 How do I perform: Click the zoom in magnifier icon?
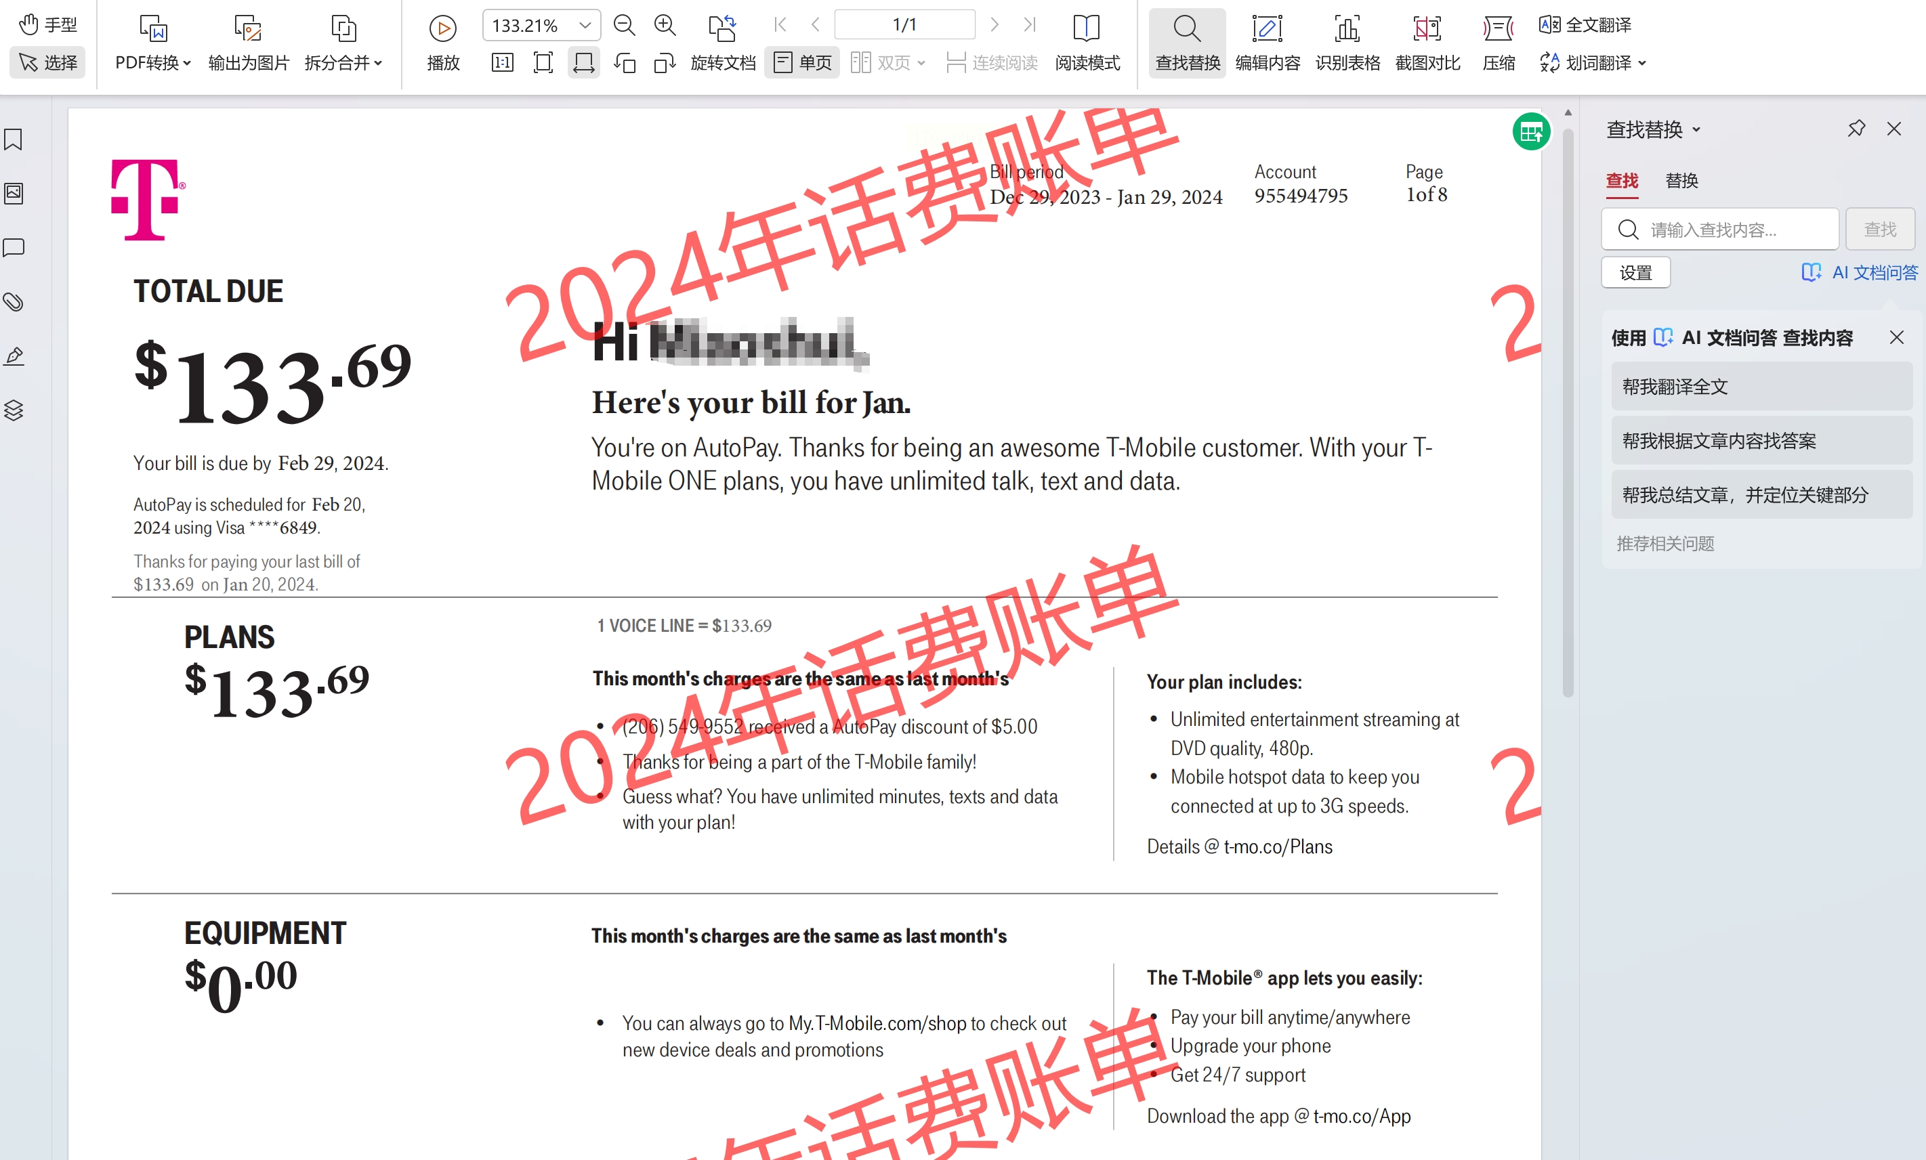click(x=665, y=26)
